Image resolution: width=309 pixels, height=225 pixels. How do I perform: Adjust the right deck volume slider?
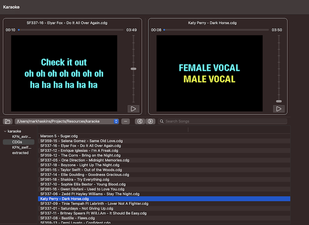pyautogui.click(x=278, y=101)
